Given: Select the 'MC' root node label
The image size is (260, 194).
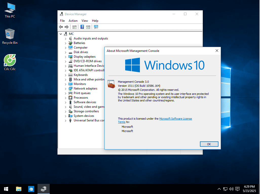Looking at the screenshot, I should pos(71,34).
